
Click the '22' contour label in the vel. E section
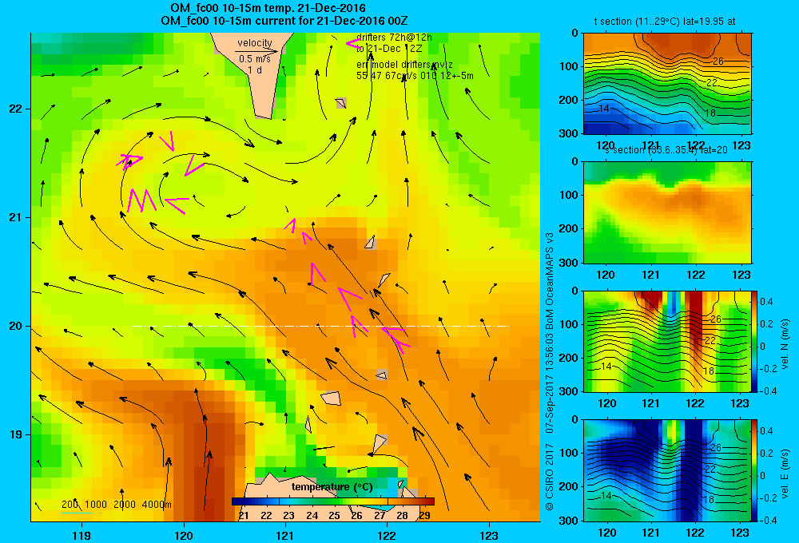[710, 470]
